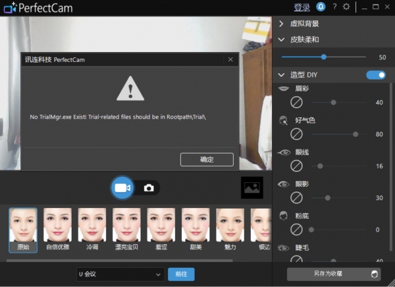This screenshot has height=287, width=395.
Task: Adjust the 粉底 intensity slider
Action: click(339, 230)
